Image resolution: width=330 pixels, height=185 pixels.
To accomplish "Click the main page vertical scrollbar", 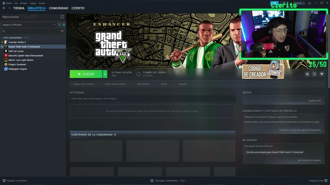I will point(328,51).
